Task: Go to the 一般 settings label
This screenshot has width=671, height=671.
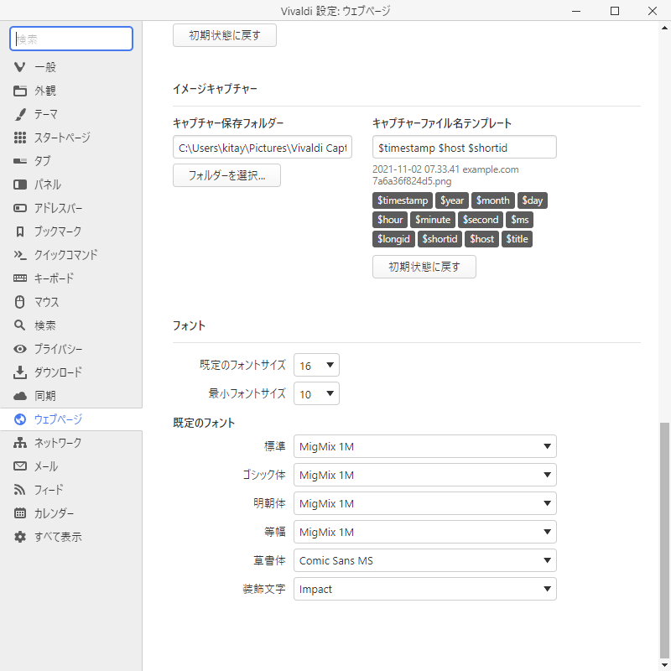Action: click(x=45, y=67)
